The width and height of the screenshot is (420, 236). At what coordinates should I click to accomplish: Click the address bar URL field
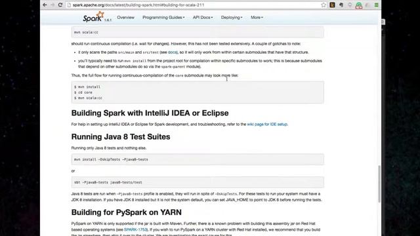click(196, 5)
